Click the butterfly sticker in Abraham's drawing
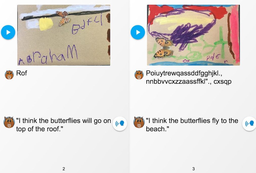 point(63,18)
